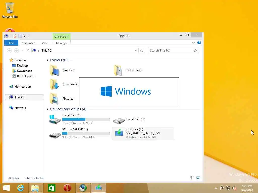Click the SOFTWARETYP (E:) usage bar
Screen dimensions: 258x193
pyautogui.click(x=86, y=133)
